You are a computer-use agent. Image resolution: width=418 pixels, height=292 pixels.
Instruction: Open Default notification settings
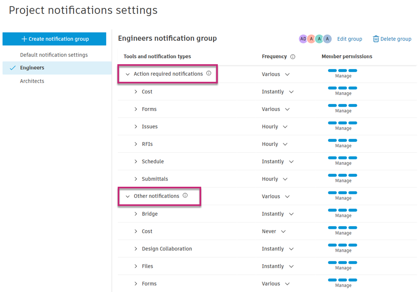(54, 55)
